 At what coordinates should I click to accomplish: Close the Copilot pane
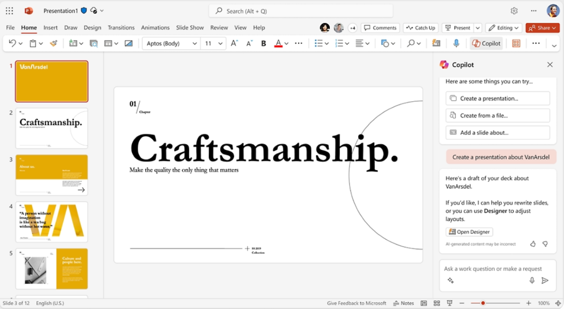(550, 64)
